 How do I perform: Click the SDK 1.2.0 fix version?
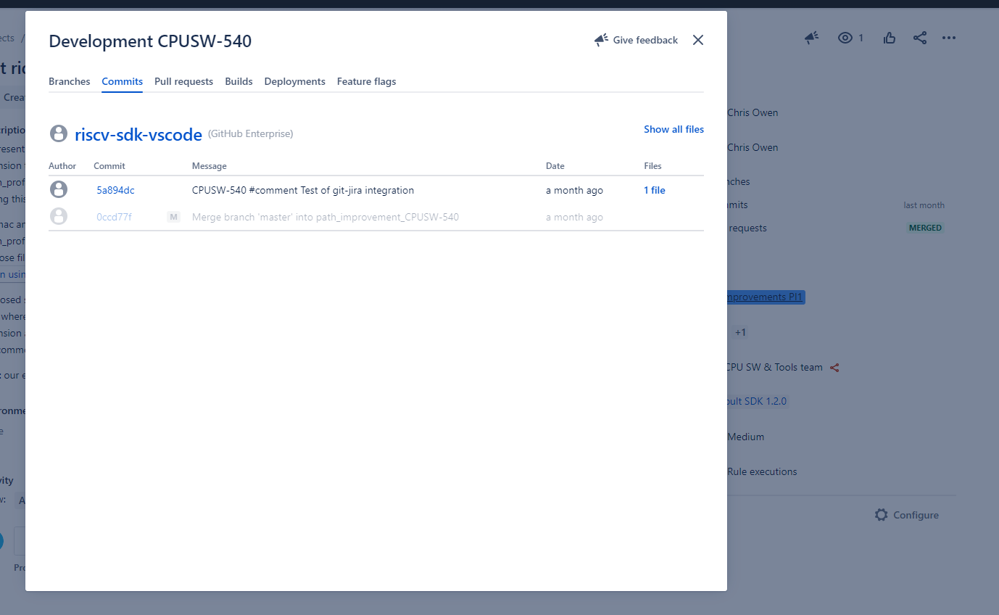point(758,401)
